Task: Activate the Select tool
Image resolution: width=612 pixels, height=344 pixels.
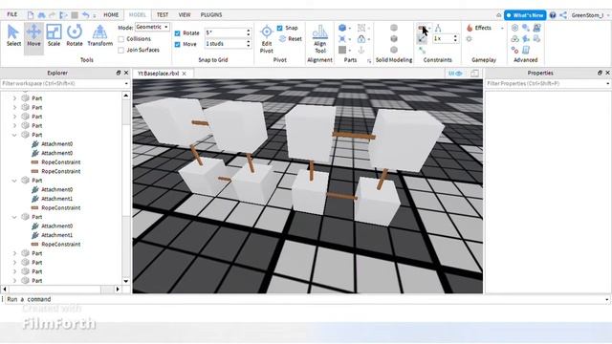Action: [x=13, y=35]
